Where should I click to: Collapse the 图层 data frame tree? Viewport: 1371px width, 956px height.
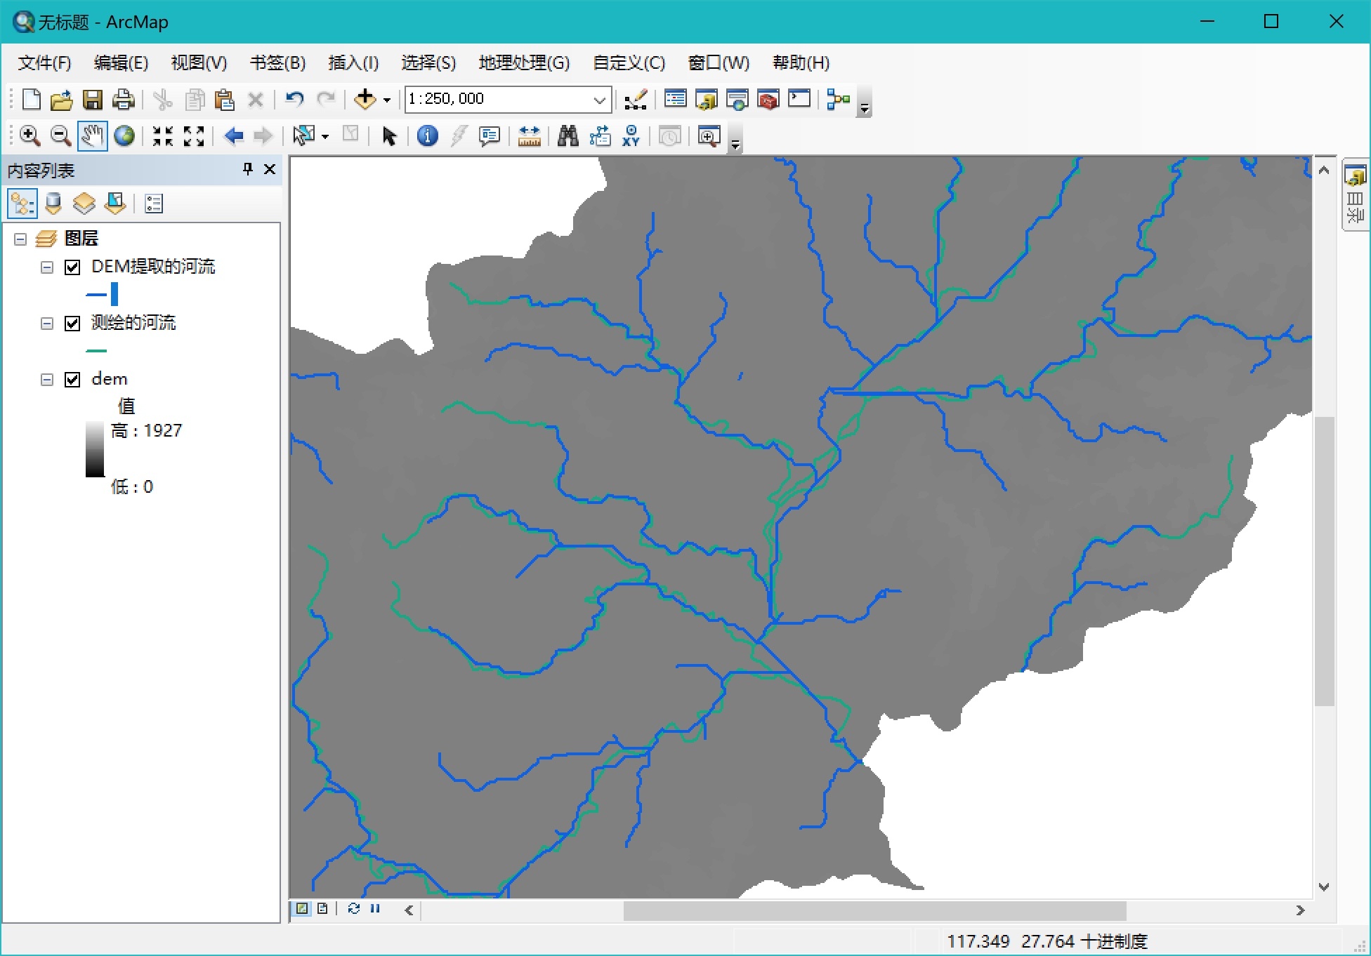[x=20, y=239]
